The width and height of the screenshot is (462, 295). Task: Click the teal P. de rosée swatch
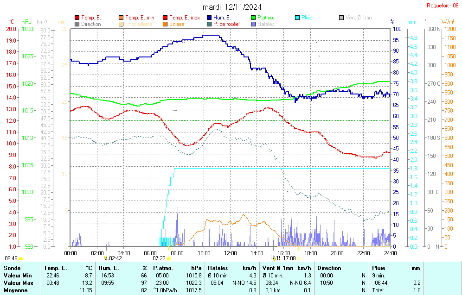[209, 24]
